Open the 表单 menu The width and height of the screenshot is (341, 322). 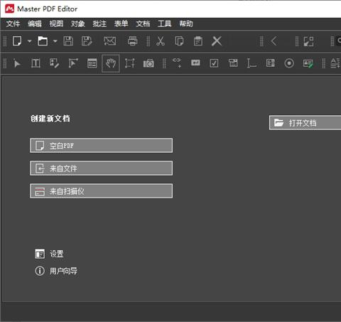(121, 23)
